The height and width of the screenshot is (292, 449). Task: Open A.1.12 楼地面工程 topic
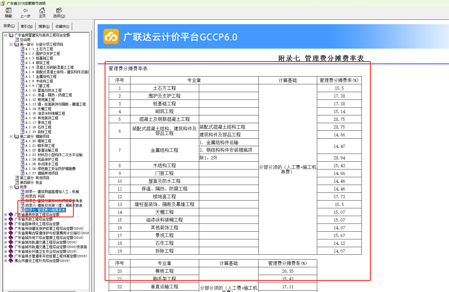(x=40, y=100)
